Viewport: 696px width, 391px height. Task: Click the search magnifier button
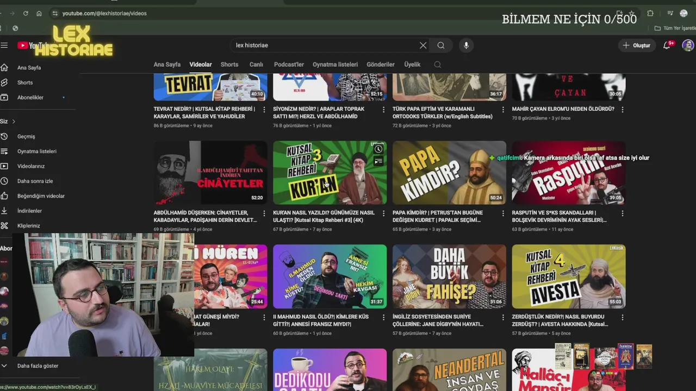tap(441, 46)
